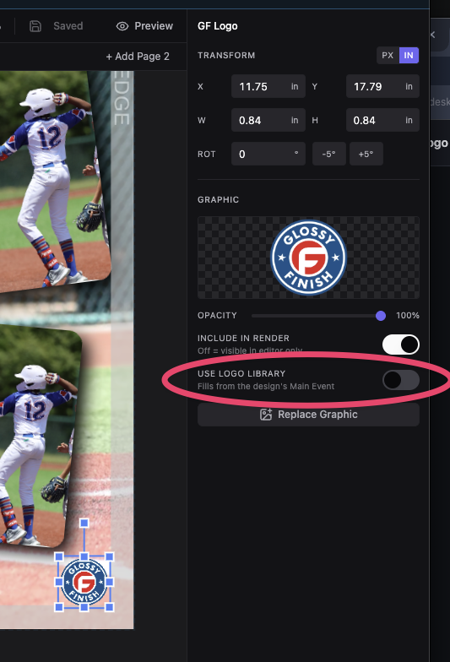Click the collapse chevron at panel edge
This screenshot has width=450, height=662.
tap(432, 35)
